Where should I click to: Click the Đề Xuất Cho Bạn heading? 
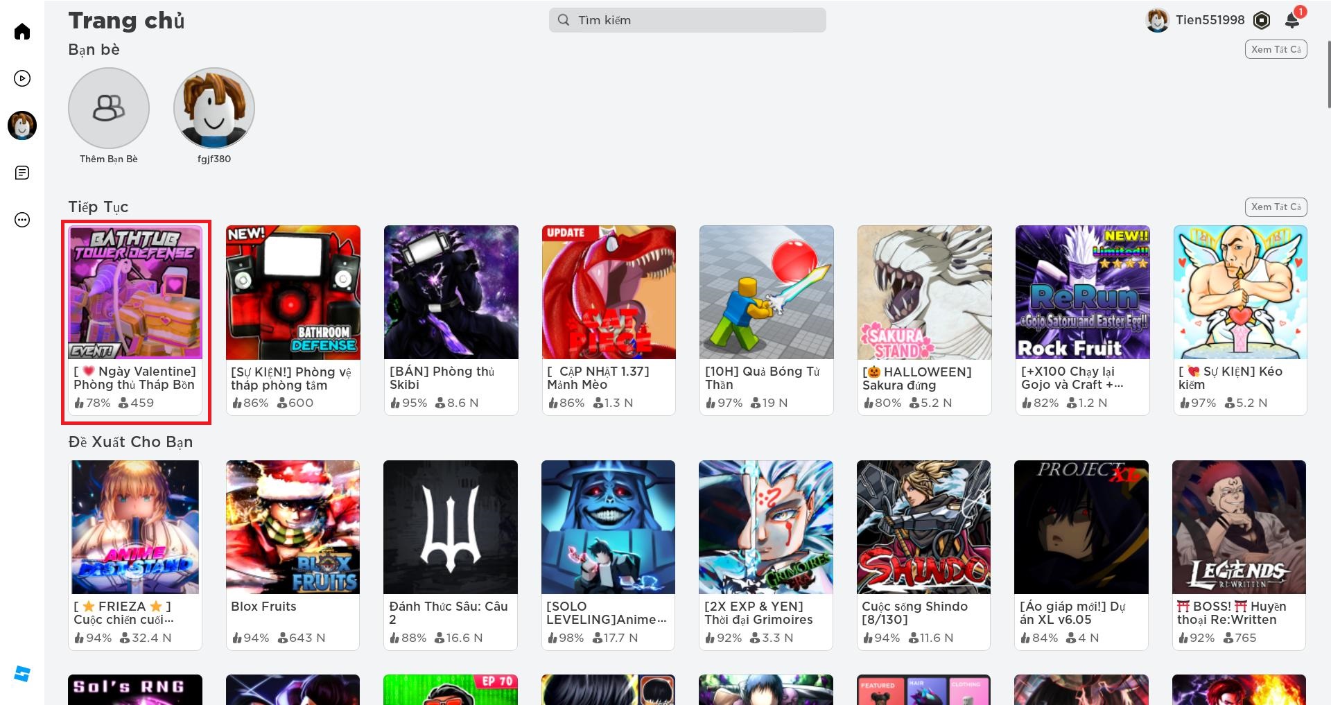pyautogui.click(x=130, y=442)
